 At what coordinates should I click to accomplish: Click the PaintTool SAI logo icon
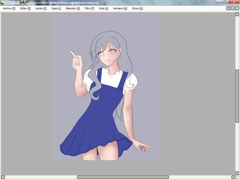[x=2, y=2]
